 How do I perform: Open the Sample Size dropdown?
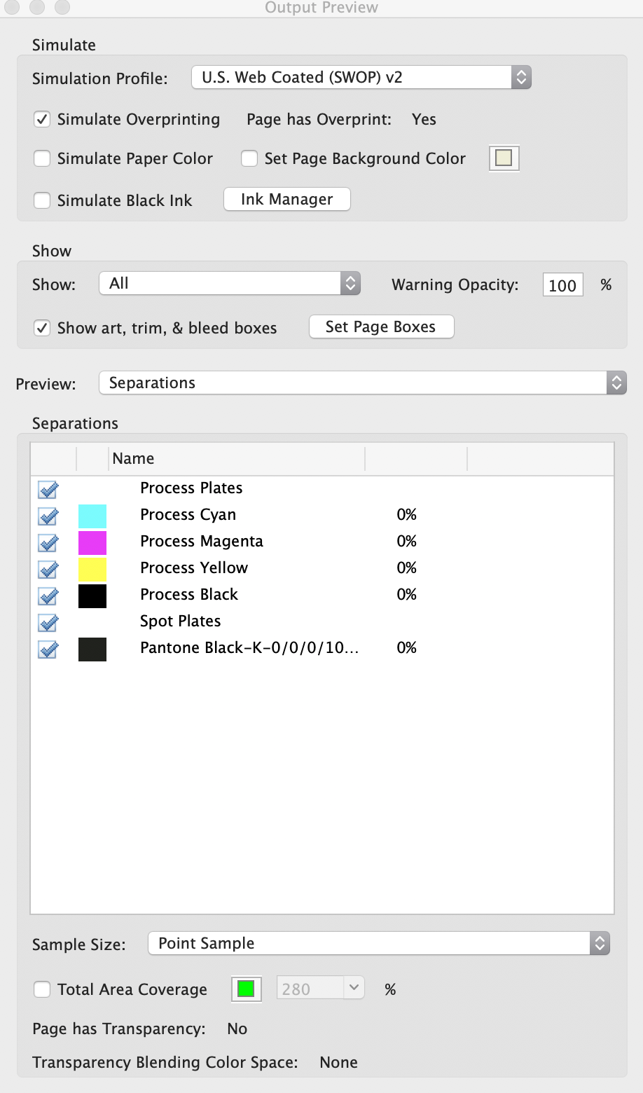click(378, 943)
